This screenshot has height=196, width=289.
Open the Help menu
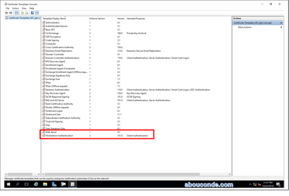point(32,8)
